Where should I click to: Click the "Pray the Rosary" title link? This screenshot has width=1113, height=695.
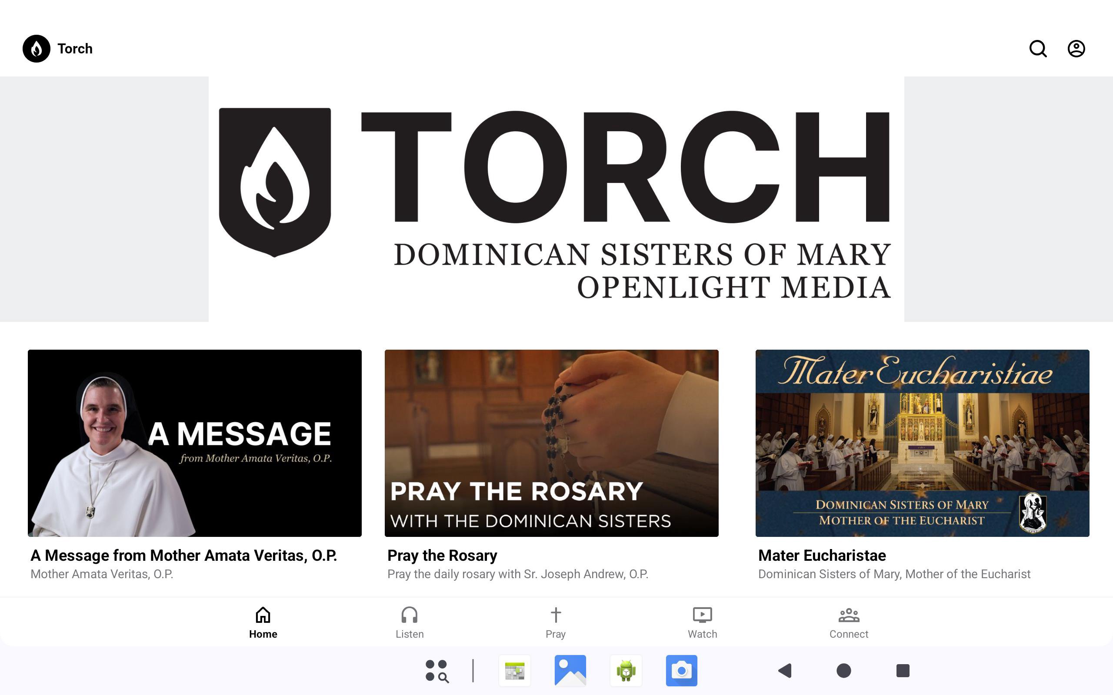(442, 555)
